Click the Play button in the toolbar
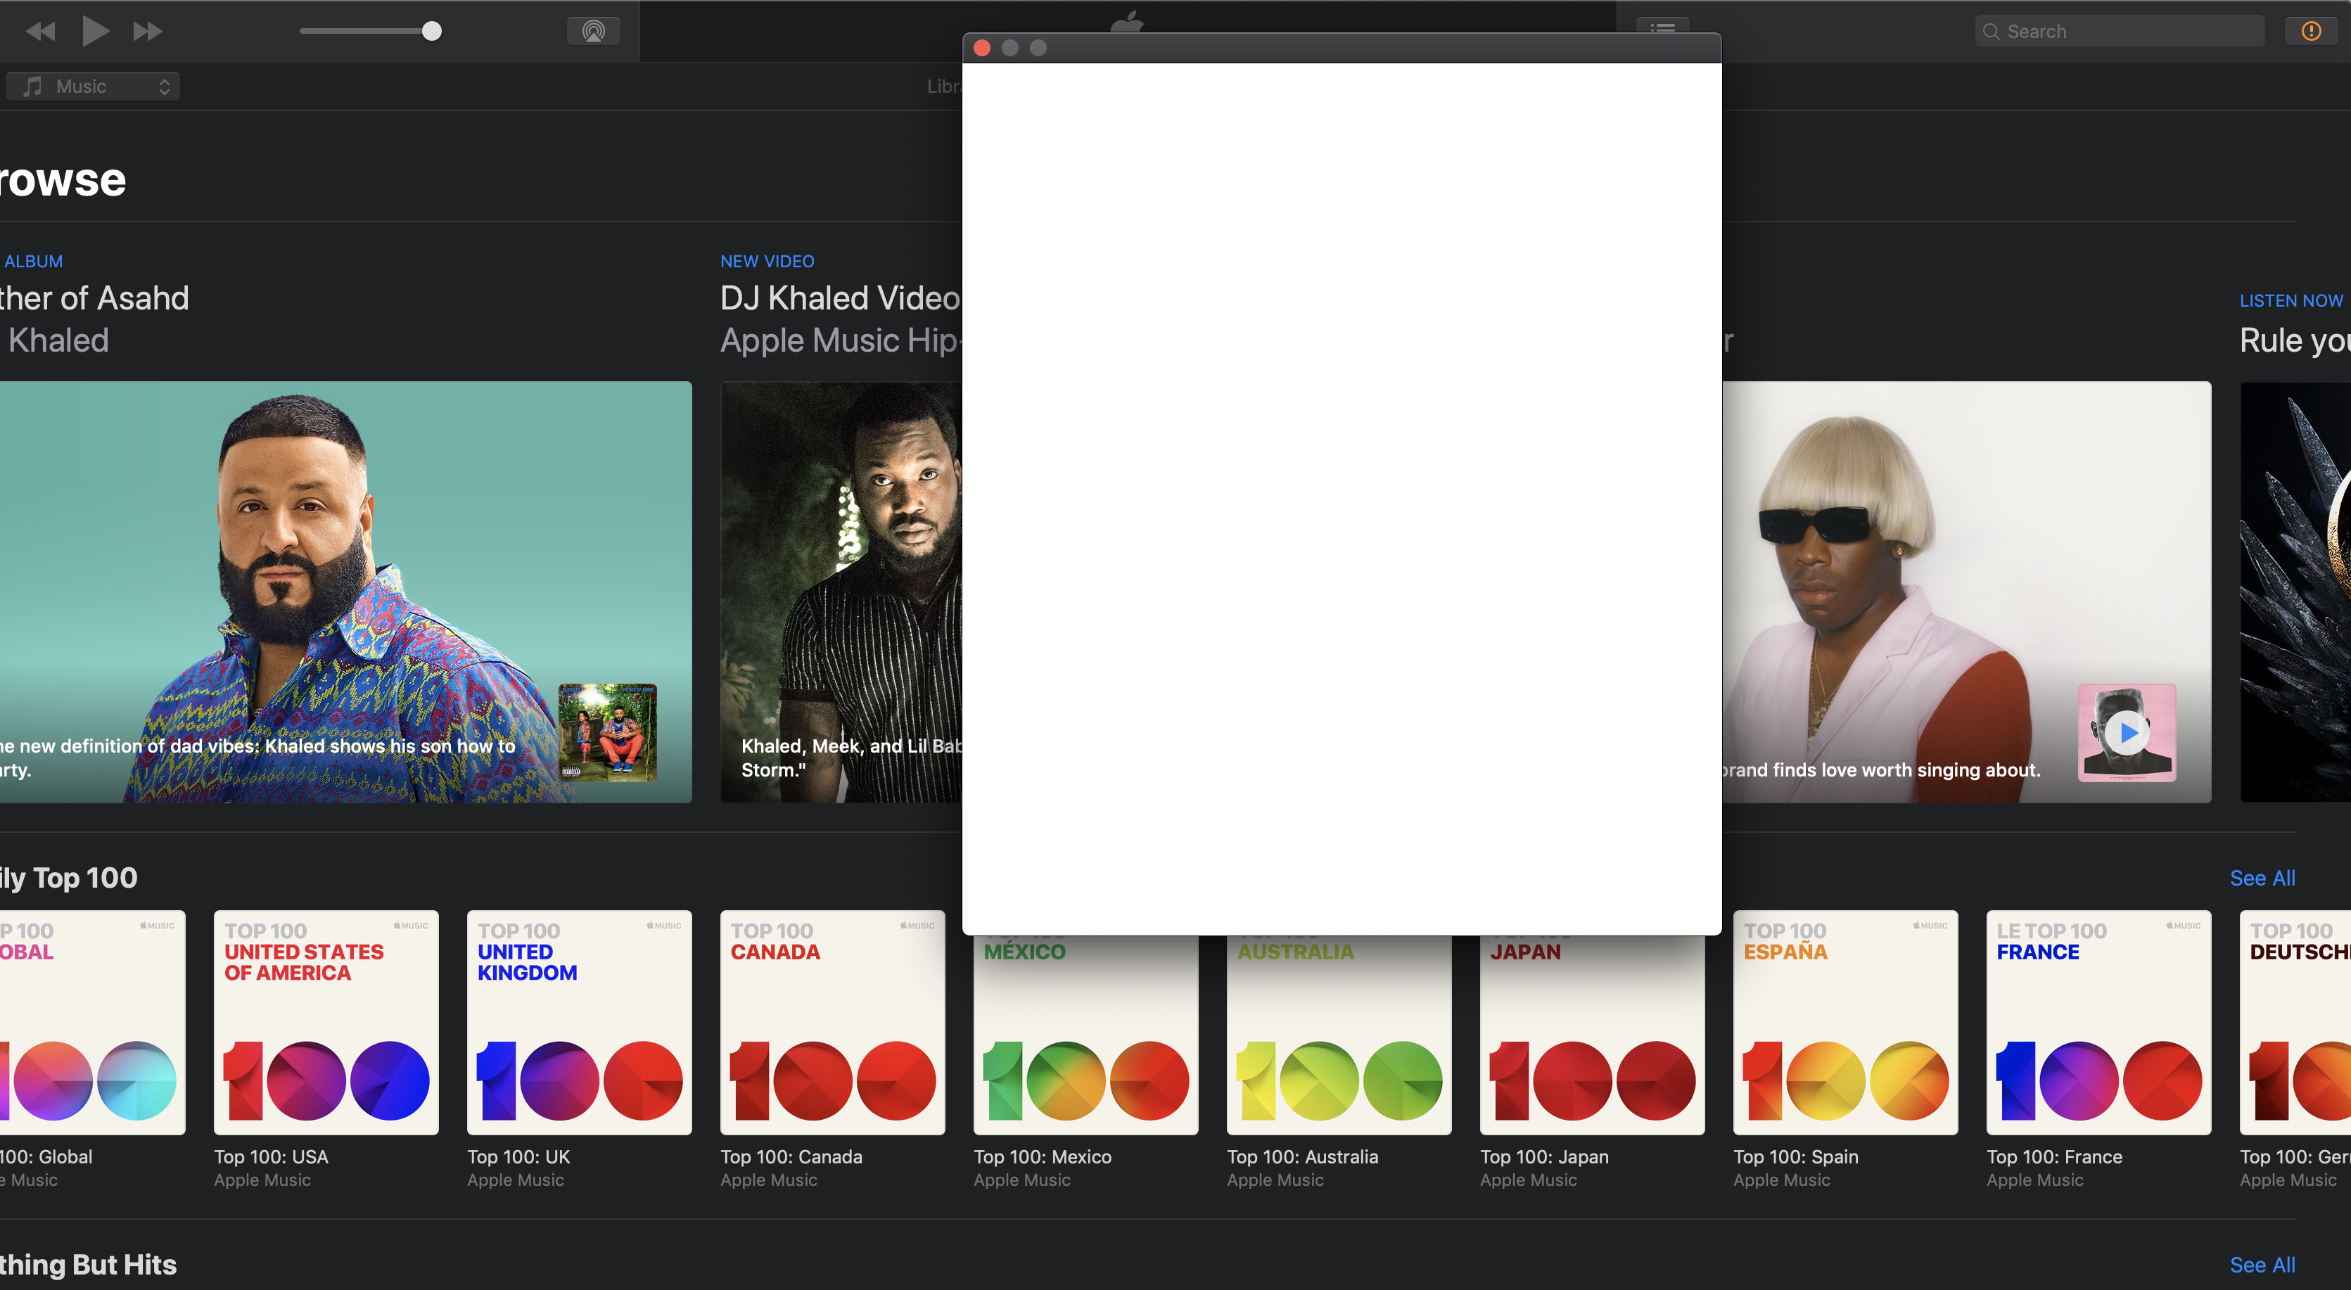The height and width of the screenshot is (1290, 2351). pos(95,30)
